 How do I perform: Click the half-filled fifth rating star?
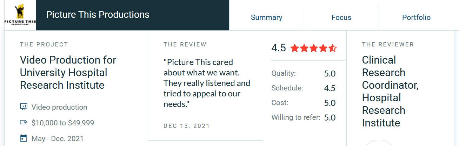(332, 48)
